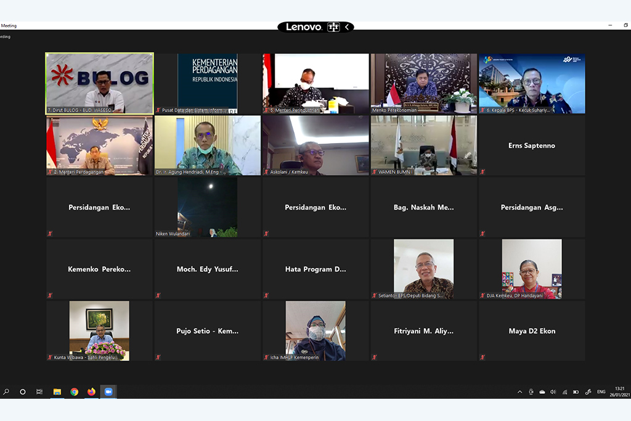631x421 pixels.
Task: Select the Setianto BPS Deputi video tile
Action: pos(424,269)
